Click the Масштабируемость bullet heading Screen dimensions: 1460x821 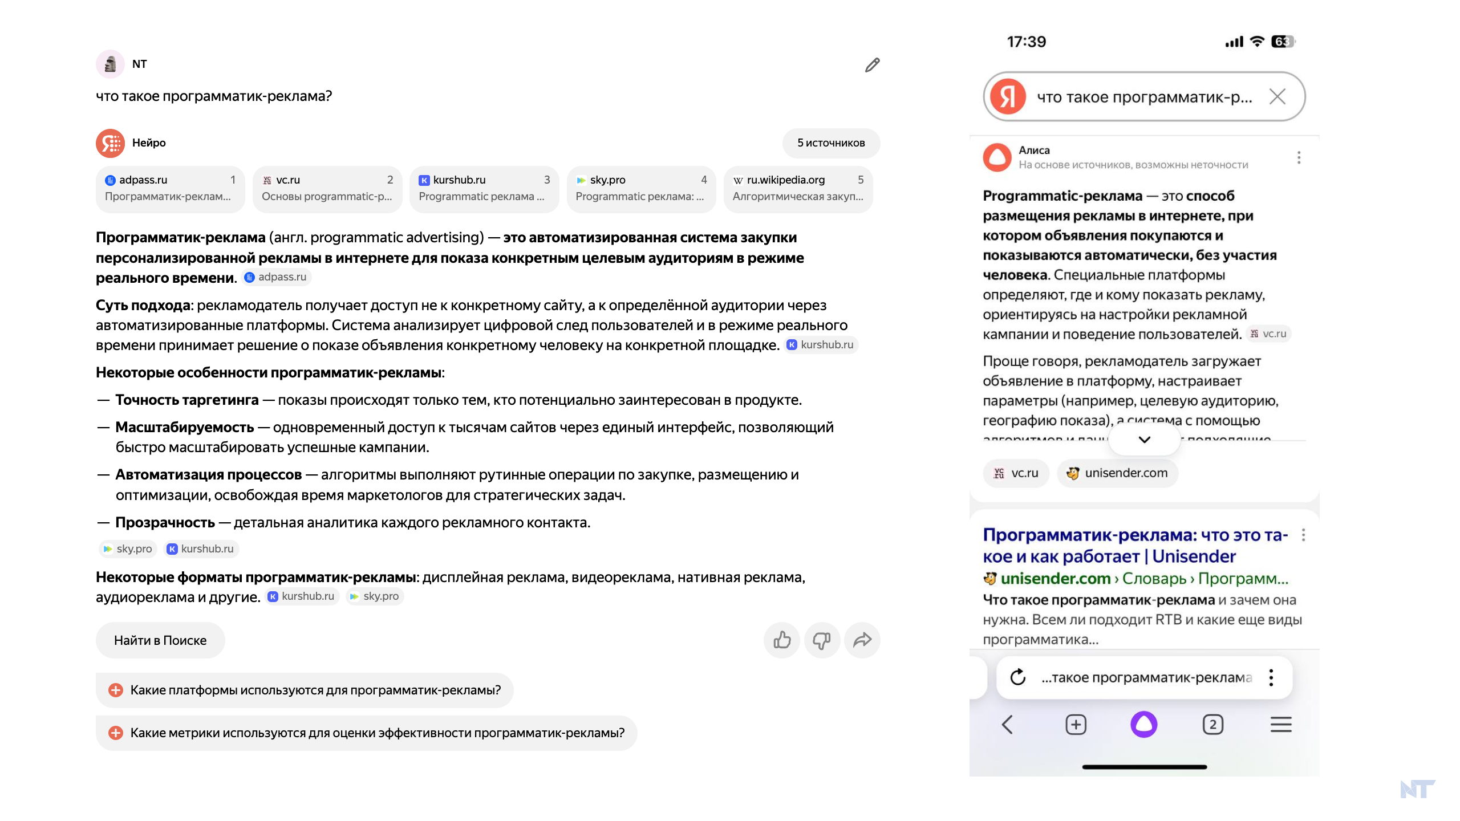[185, 428]
